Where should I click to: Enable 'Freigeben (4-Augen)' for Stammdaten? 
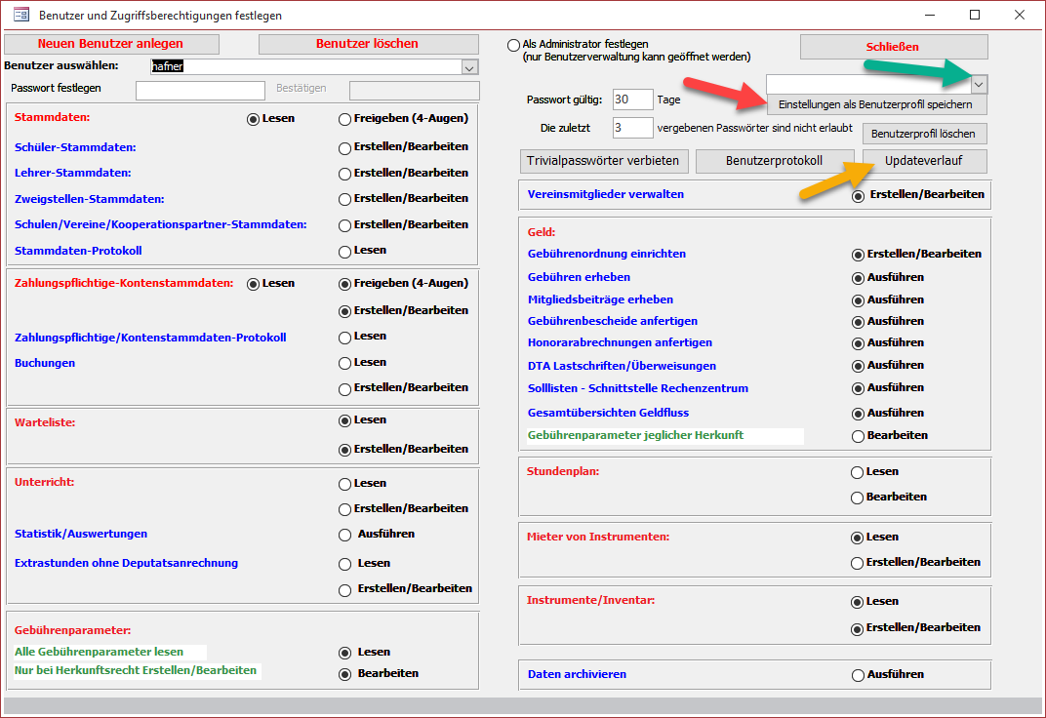click(344, 119)
